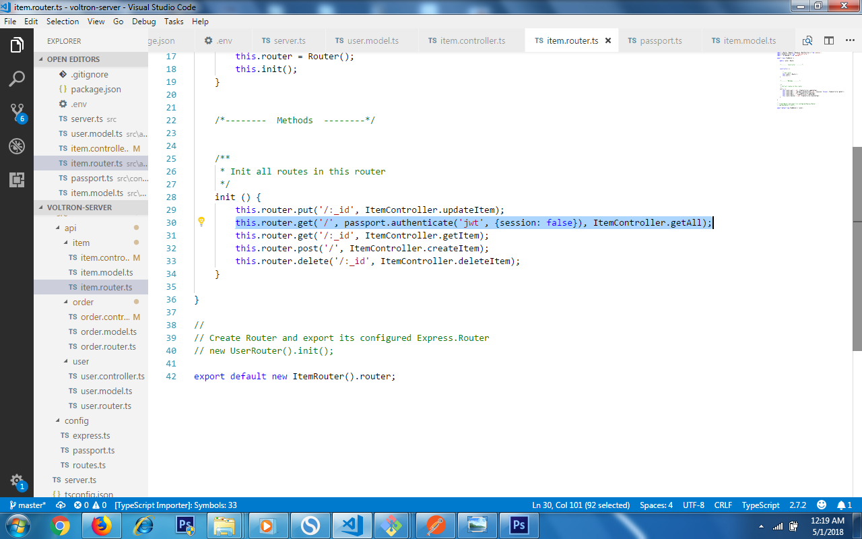This screenshot has height=539, width=862.
Task: Open the last Photoshop icon in taskbar
Action: [x=518, y=526]
